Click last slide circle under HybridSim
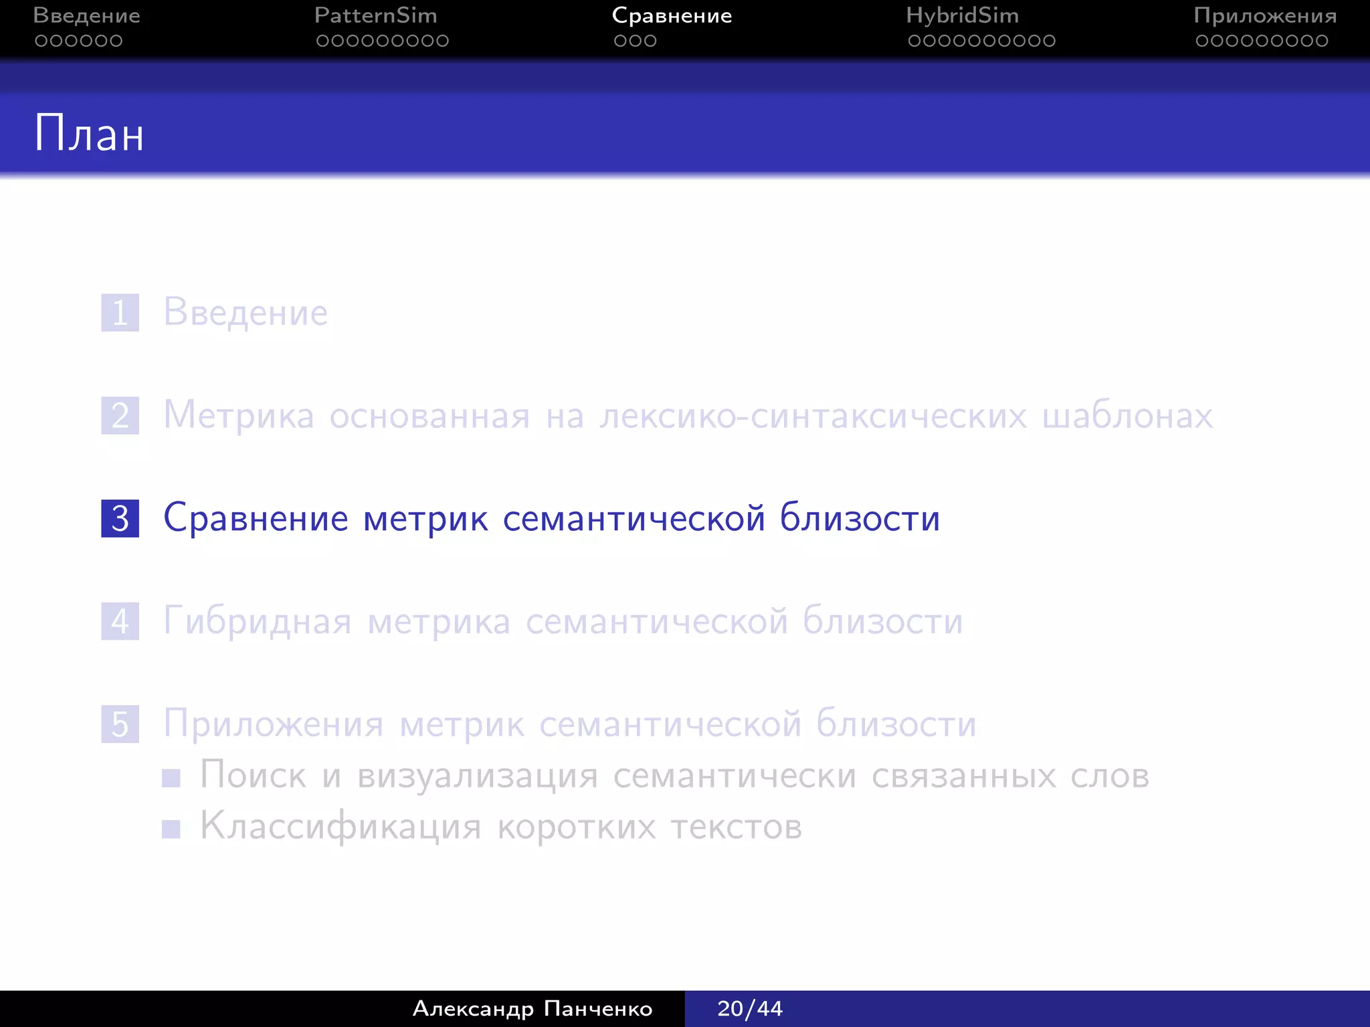This screenshot has width=1370, height=1027. click(1048, 41)
